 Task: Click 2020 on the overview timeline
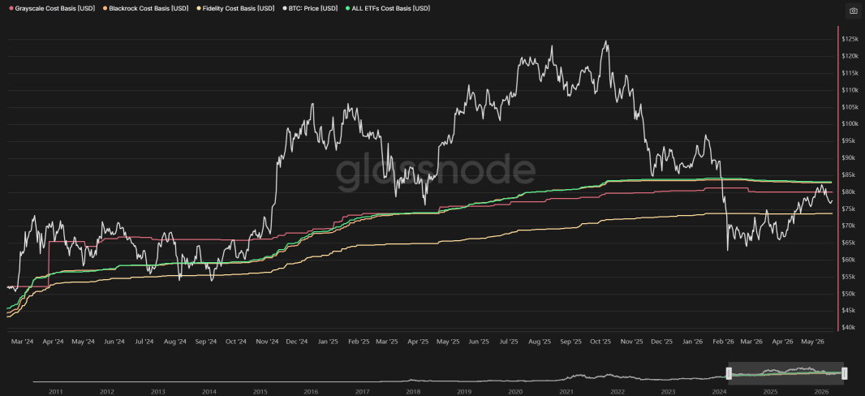point(515,392)
